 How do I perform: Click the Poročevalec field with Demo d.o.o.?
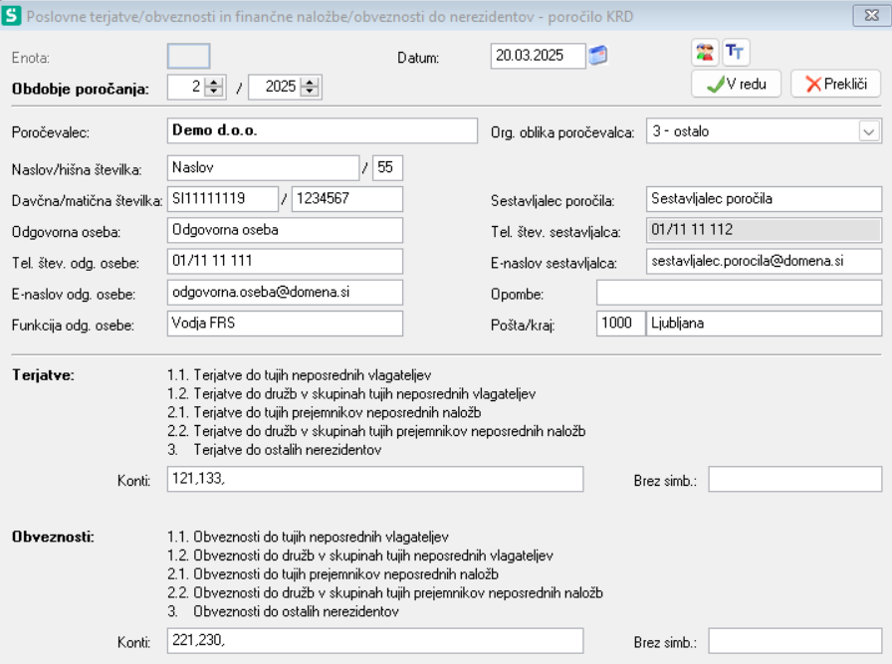[x=319, y=130]
